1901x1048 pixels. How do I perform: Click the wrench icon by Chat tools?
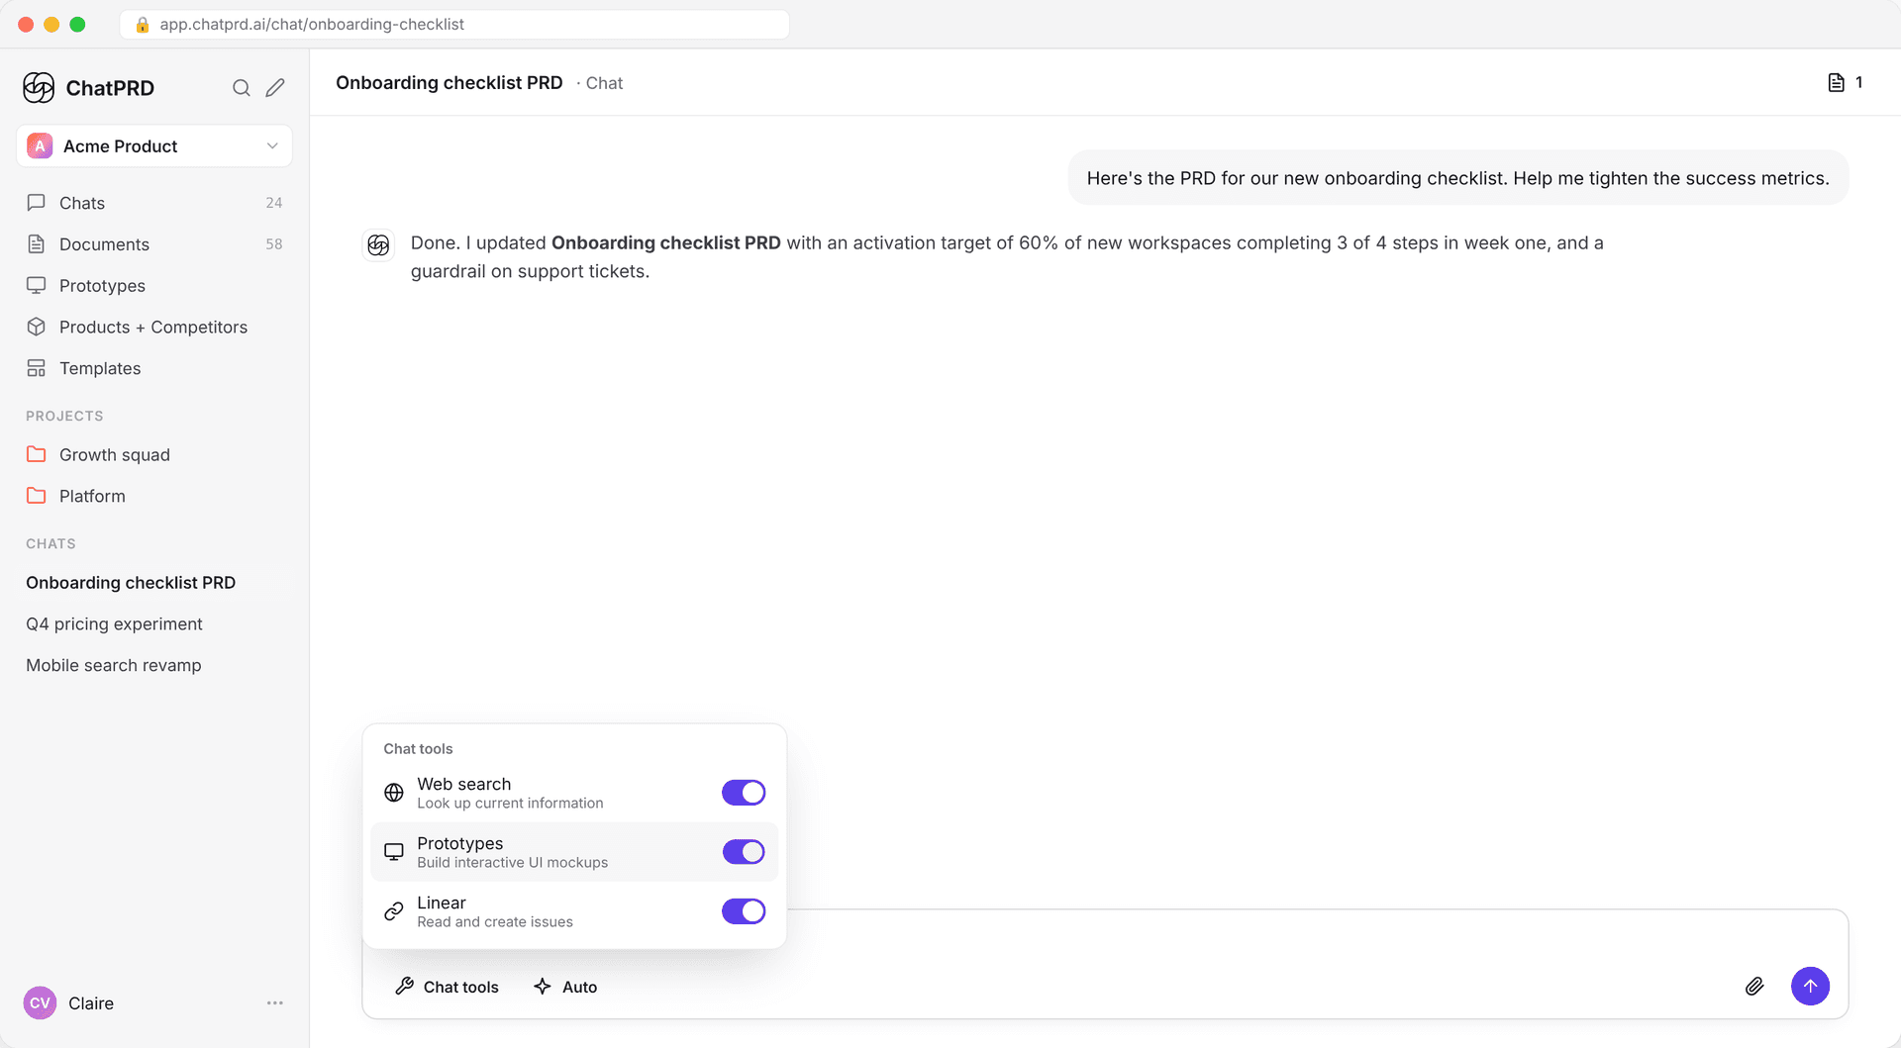(x=404, y=986)
